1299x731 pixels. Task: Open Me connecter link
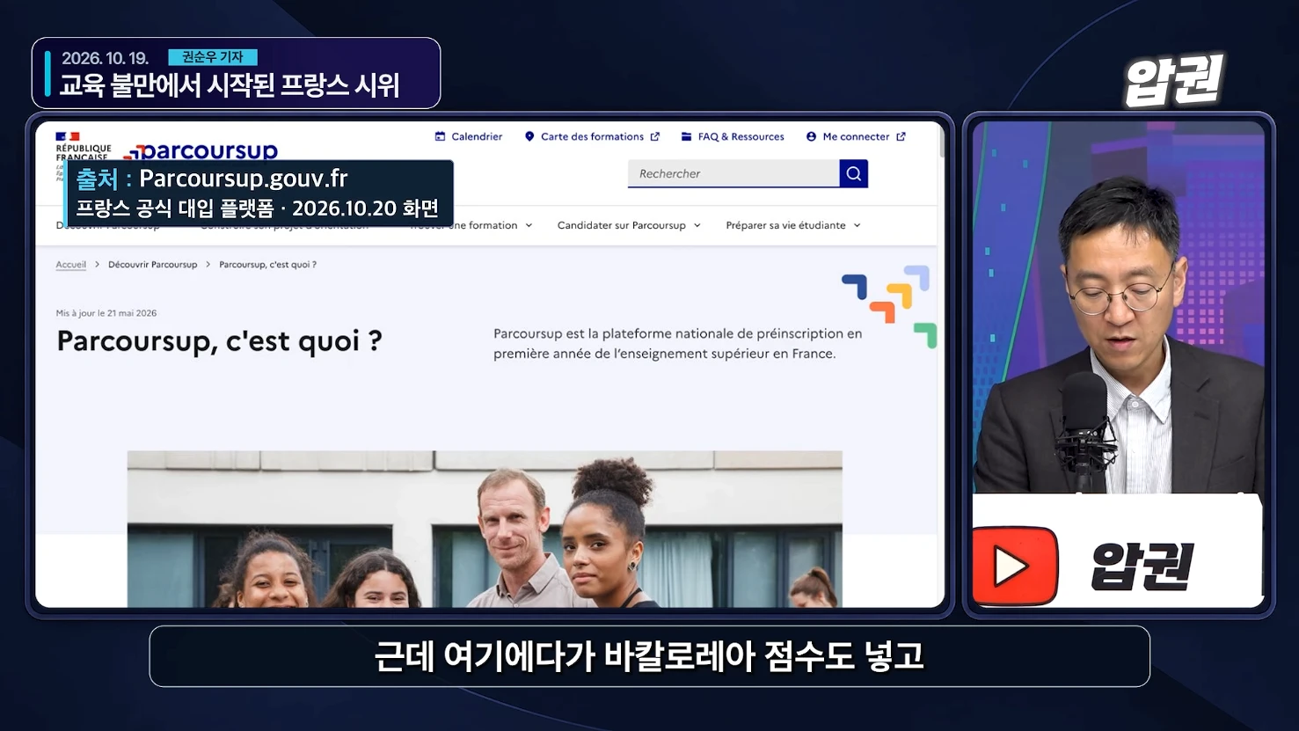856,136
